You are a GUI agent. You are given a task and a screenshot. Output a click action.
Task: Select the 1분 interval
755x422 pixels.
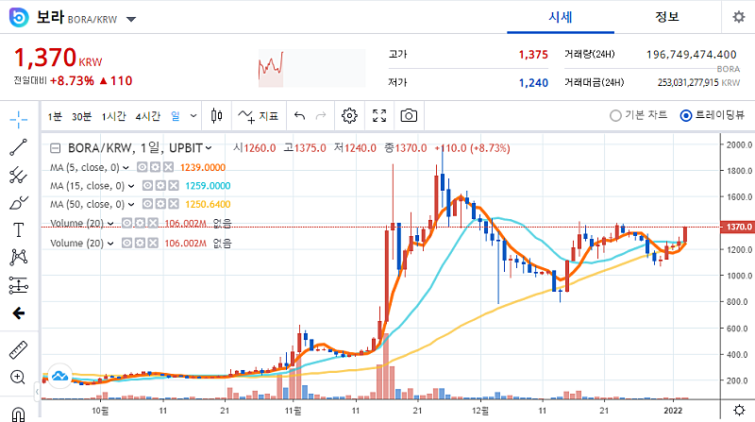[55, 116]
